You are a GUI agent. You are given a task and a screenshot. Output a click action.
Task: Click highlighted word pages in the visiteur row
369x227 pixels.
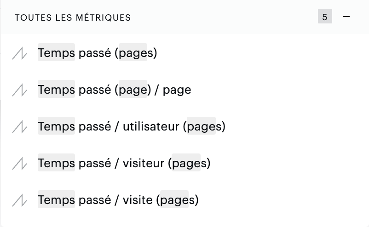pyautogui.click(x=186, y=163)
